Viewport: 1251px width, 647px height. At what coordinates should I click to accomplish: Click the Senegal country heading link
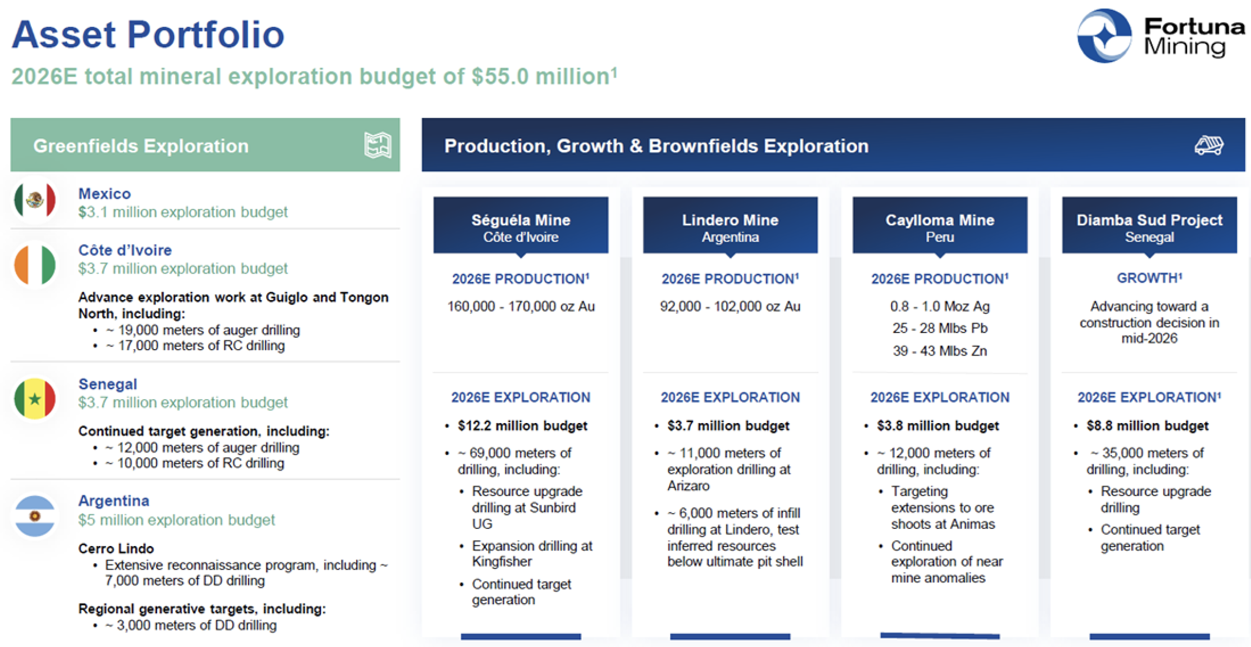(108, 384)
